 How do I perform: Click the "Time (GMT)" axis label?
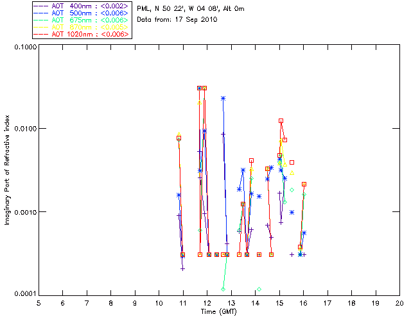(219, 312)
